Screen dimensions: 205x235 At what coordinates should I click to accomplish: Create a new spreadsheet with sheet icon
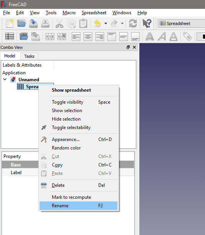[x=10, y=36]
